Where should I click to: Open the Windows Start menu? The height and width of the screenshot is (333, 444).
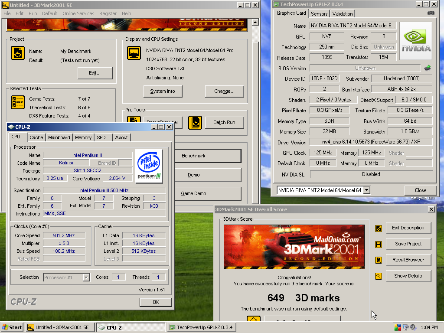coord(12,327)
